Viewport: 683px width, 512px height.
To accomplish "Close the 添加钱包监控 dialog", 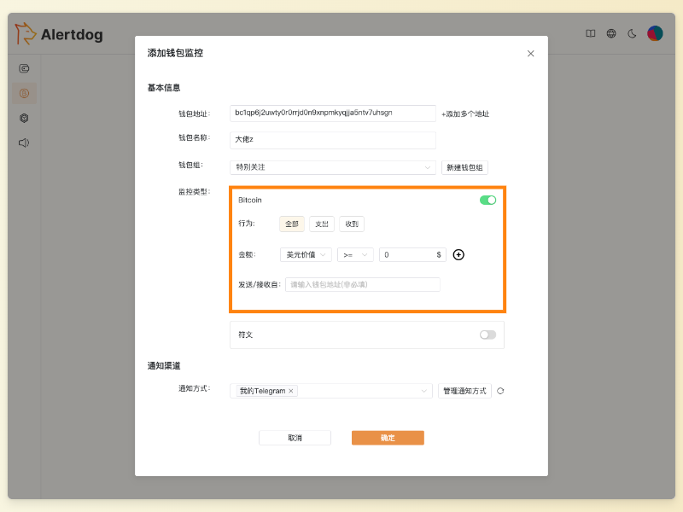I will (x=530, y=54).
